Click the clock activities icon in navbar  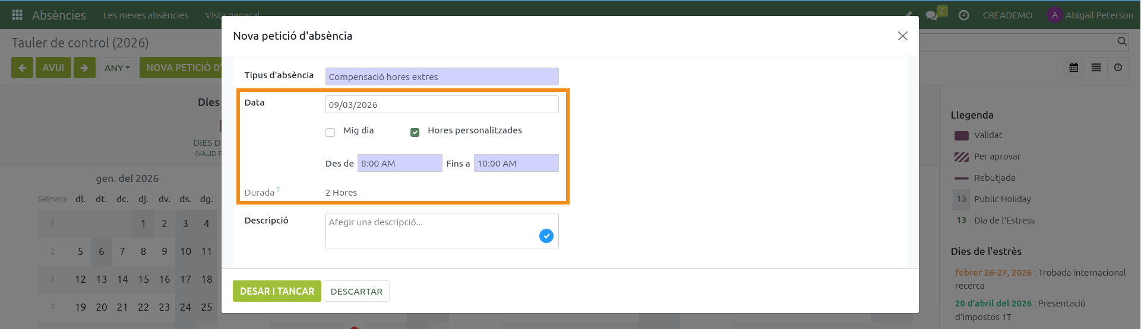[x=964, y=15]
